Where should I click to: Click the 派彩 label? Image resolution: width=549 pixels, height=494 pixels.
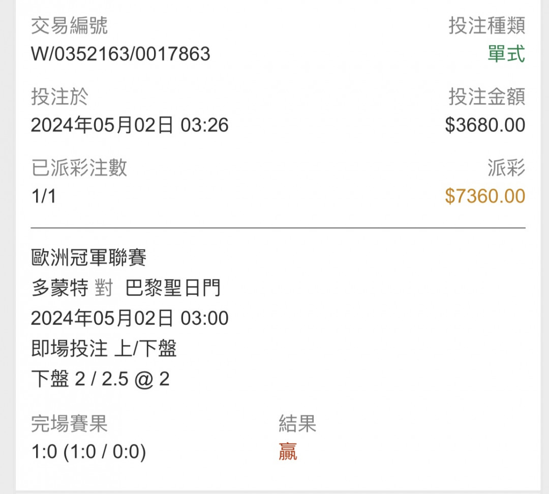click(506, 167)
